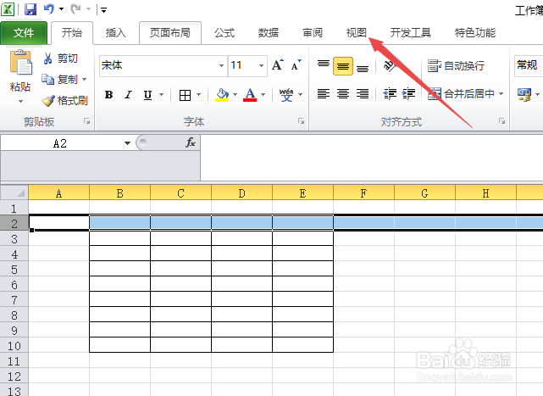
Task: Open the Merge and Center dropdown arrow
Action: pos(501,93)
